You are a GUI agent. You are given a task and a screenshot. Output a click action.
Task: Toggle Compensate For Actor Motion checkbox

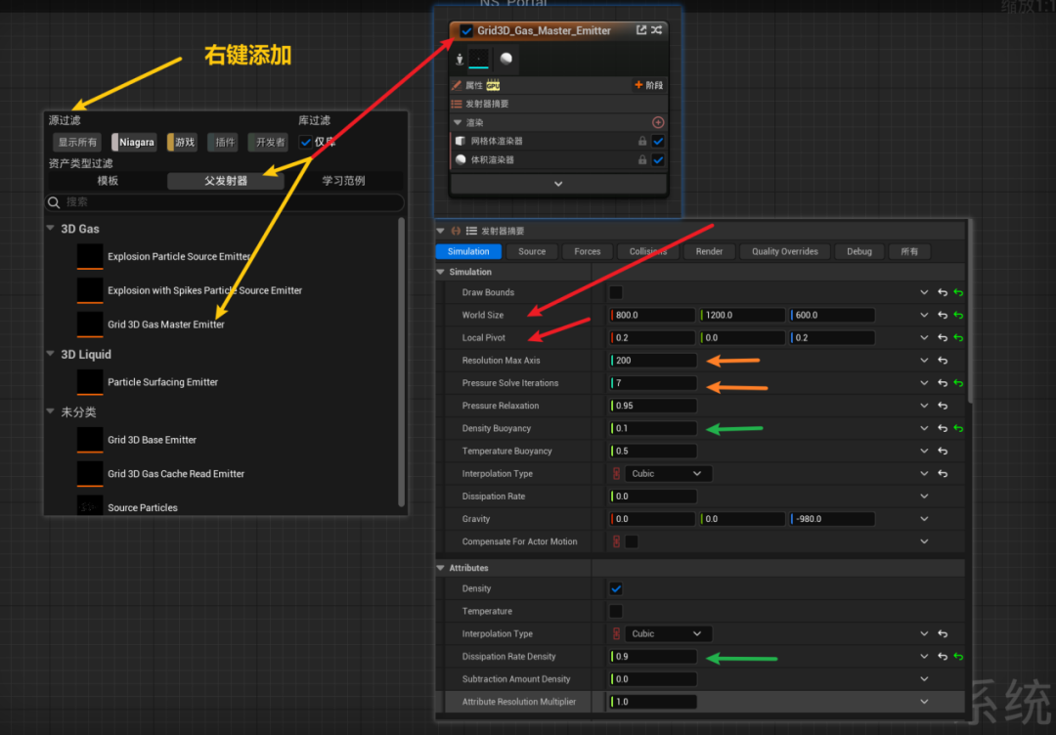[632, 541]
